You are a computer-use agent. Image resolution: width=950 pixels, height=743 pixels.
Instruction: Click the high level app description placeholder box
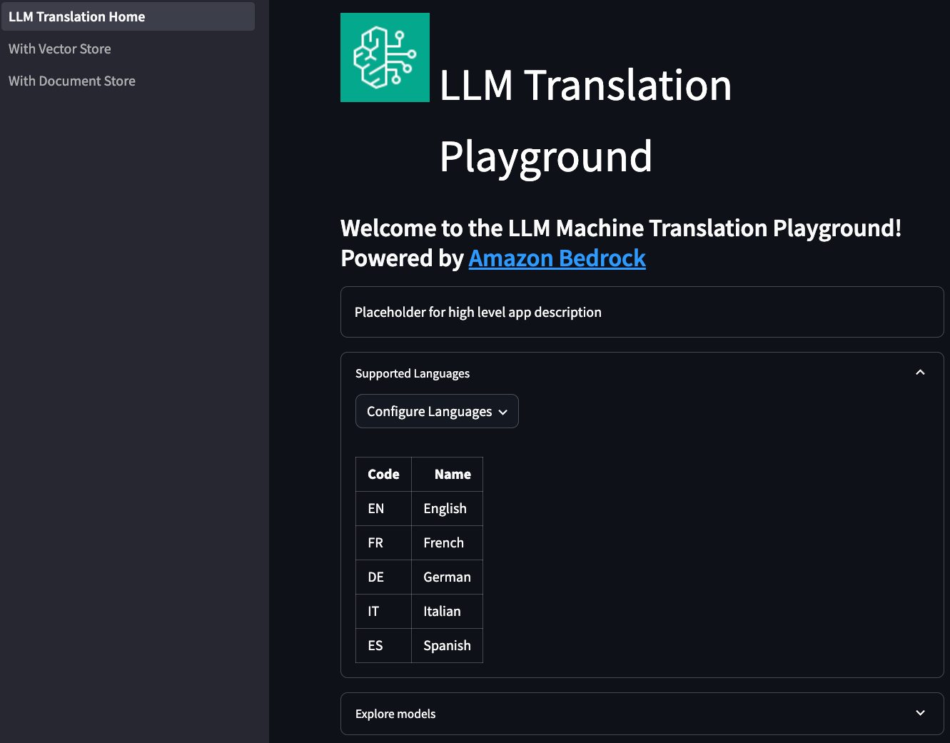[x=642, y=312]
